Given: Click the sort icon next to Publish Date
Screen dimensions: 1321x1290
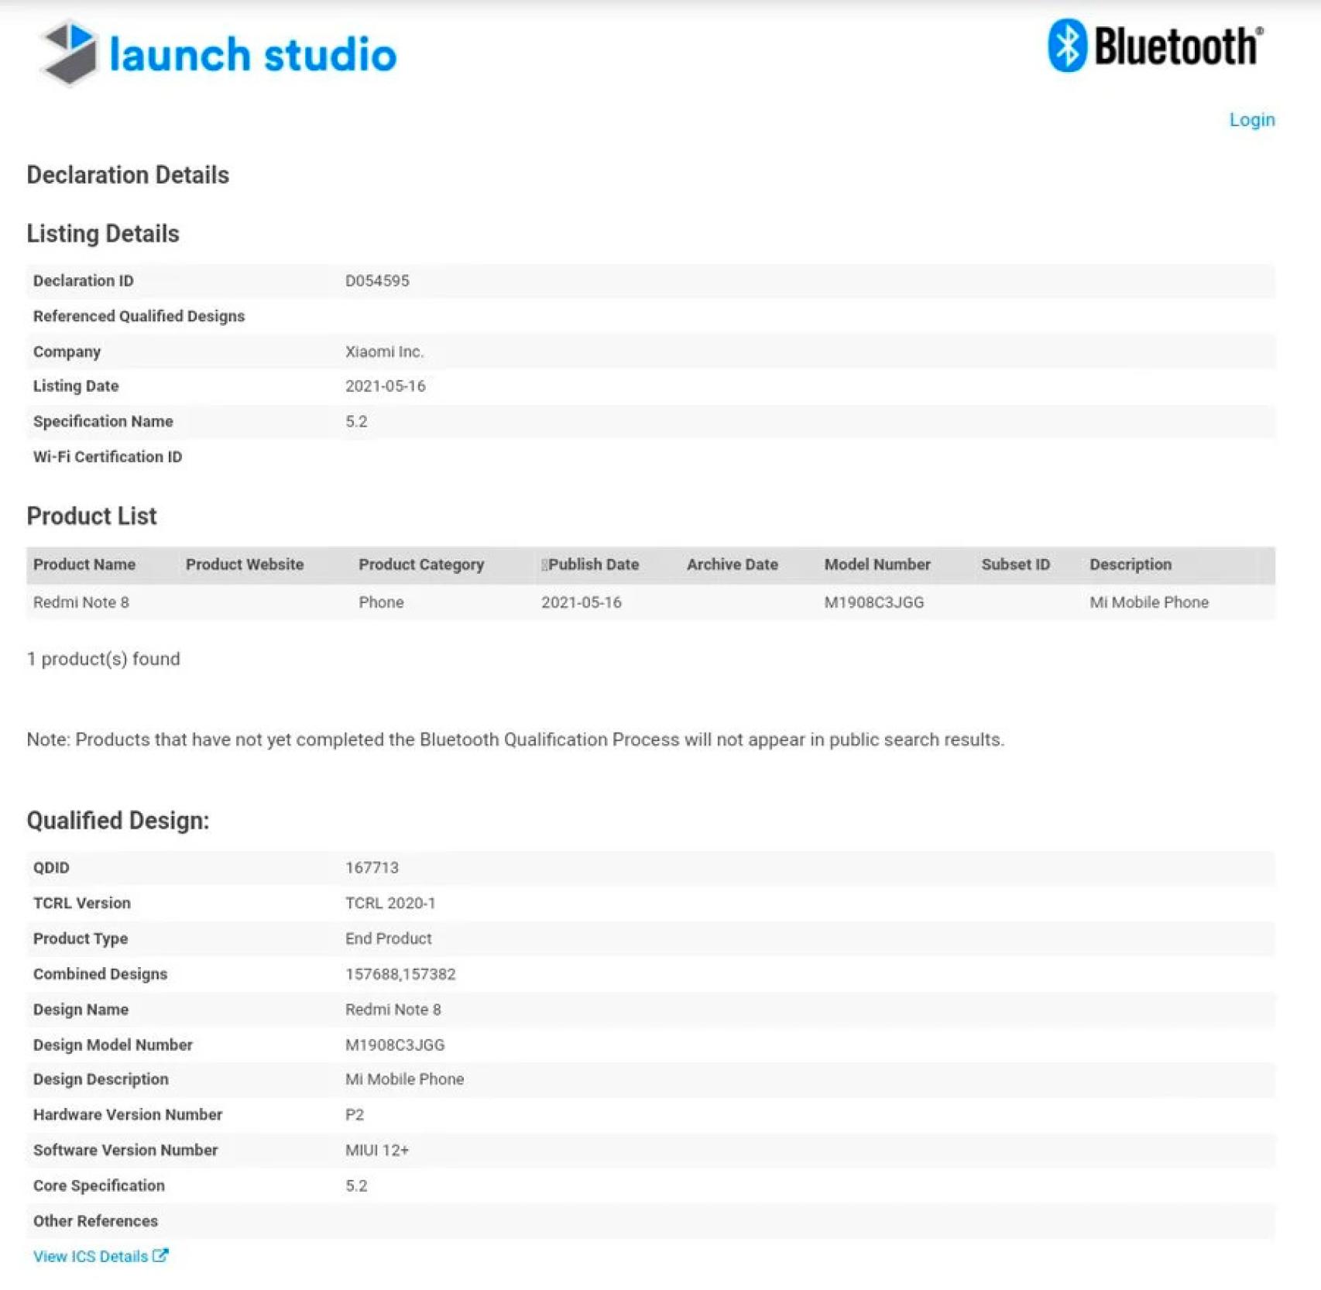Looking at the screenshot, I should tap(544, 564).
